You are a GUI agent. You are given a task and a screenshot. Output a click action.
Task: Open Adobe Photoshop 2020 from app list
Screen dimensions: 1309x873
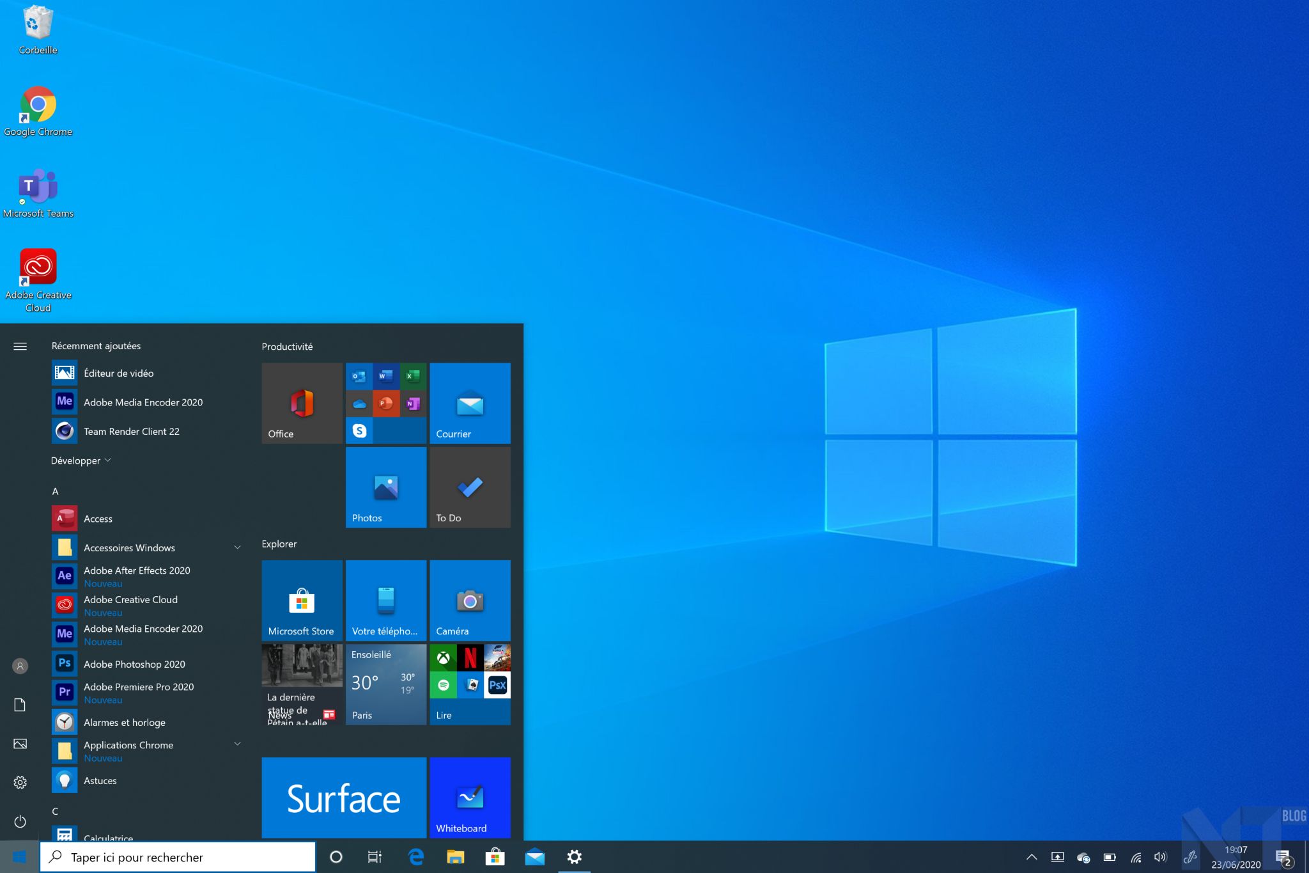(134, 664)
